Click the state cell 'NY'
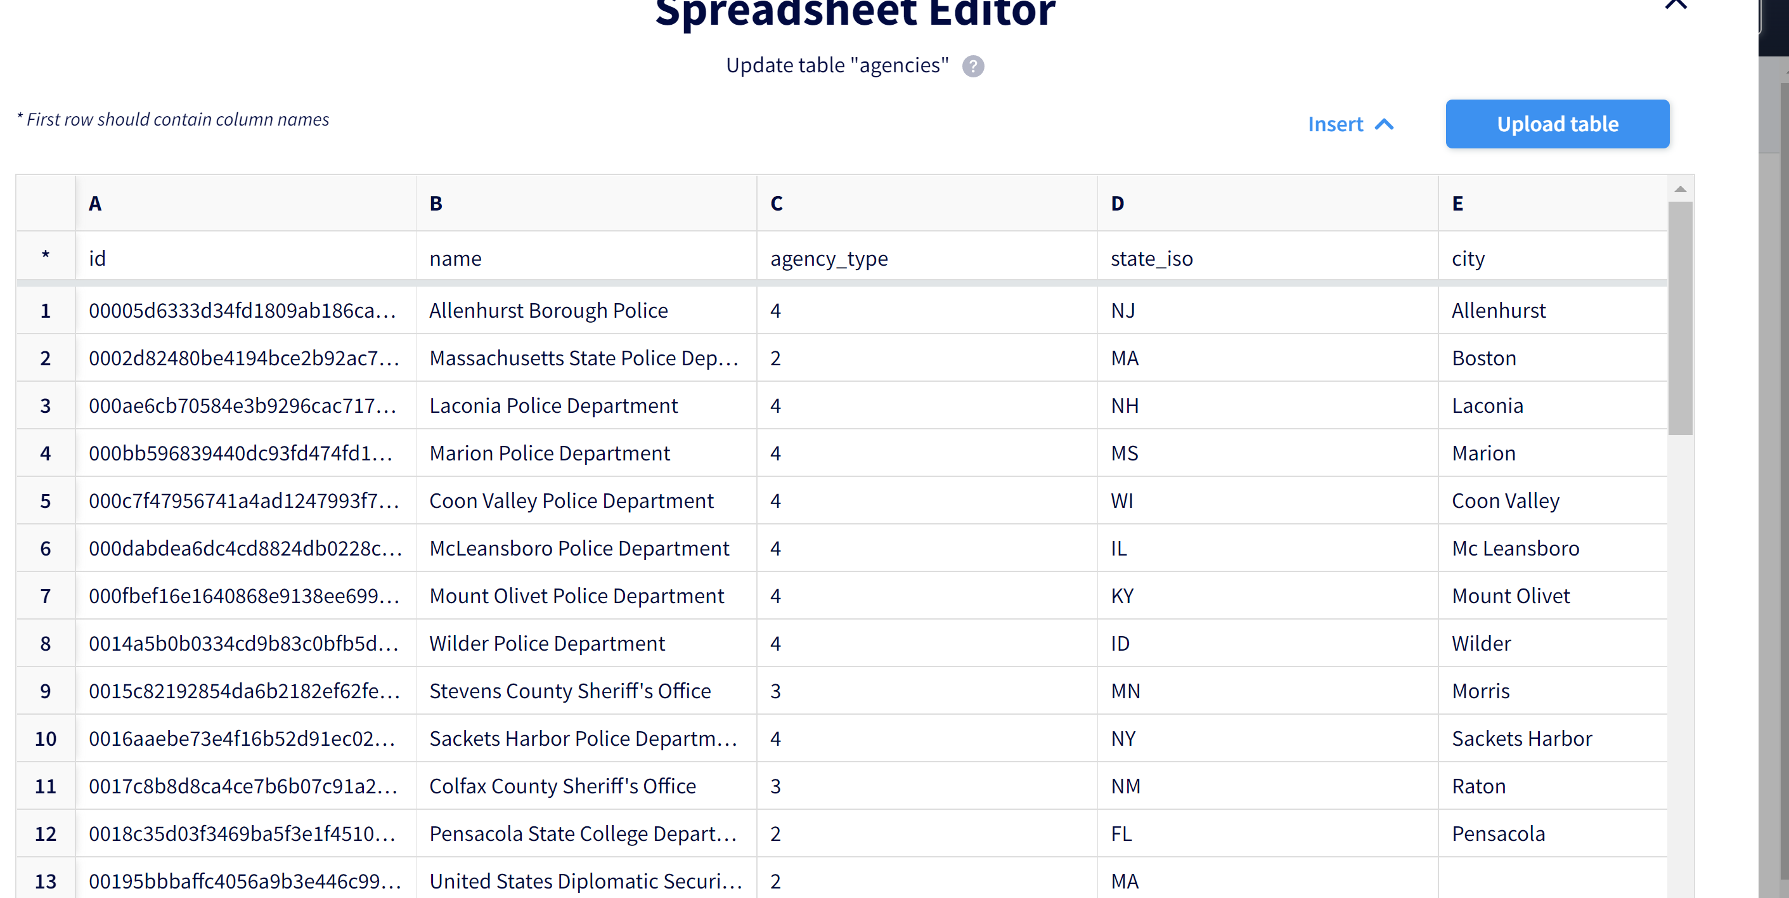This screenshot has height=898, width=1789. pos(1267,738)
